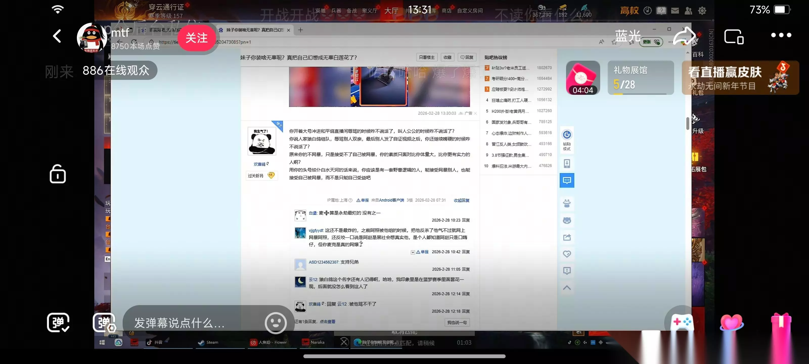Tap the back arrow icon
The height and width of the screenshot is (364, 809).
57,36
